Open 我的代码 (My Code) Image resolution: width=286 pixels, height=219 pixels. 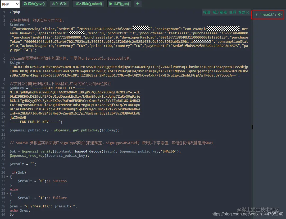pos(60,4)
